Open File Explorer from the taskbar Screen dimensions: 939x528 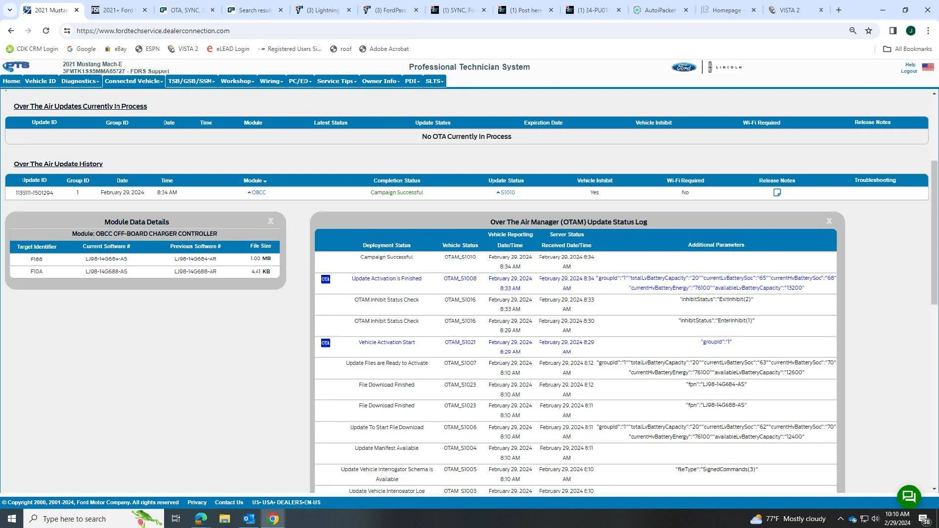click(x=224, y=519)
